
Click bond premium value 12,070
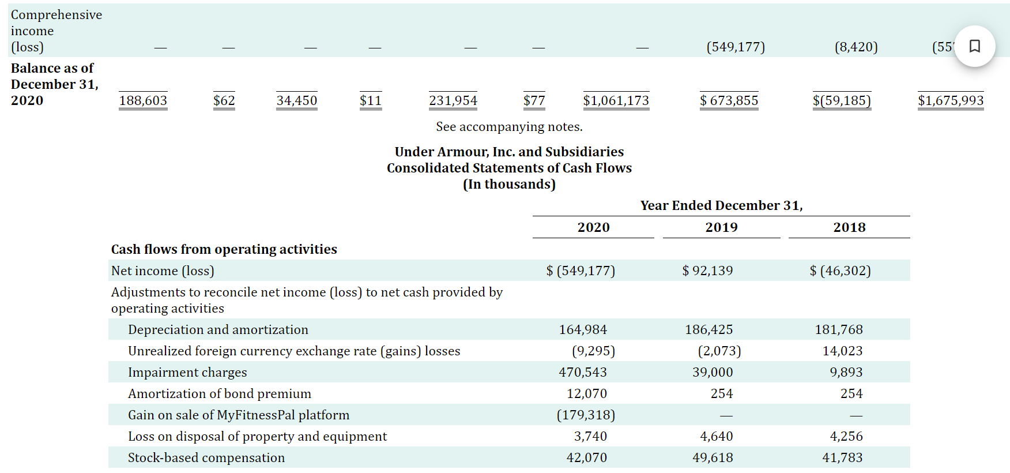pyautogui.click(x=587, y=393)
